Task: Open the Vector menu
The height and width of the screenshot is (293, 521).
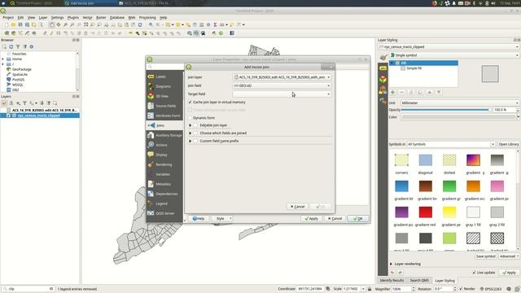Action: coord(87,17)
